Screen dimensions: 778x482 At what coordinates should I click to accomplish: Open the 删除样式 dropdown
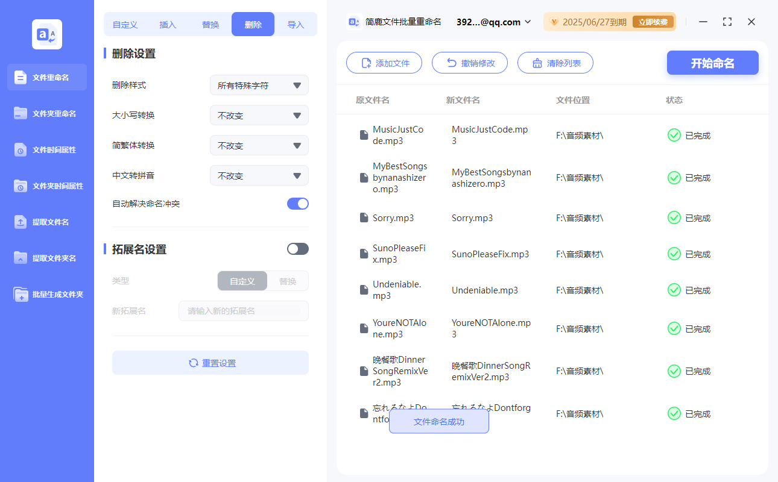[259, 85]
